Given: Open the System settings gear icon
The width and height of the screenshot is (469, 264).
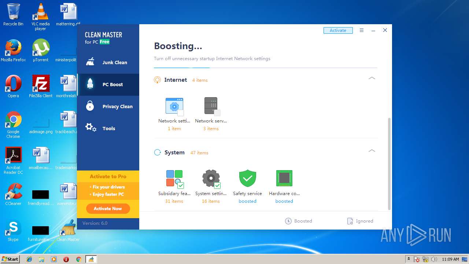Looking at the screenshot, I should click(x=211, y=179).
